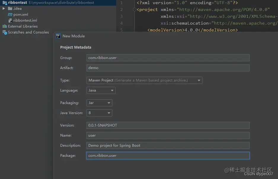Select External Libraries in project tree

[x=23, y=26]
